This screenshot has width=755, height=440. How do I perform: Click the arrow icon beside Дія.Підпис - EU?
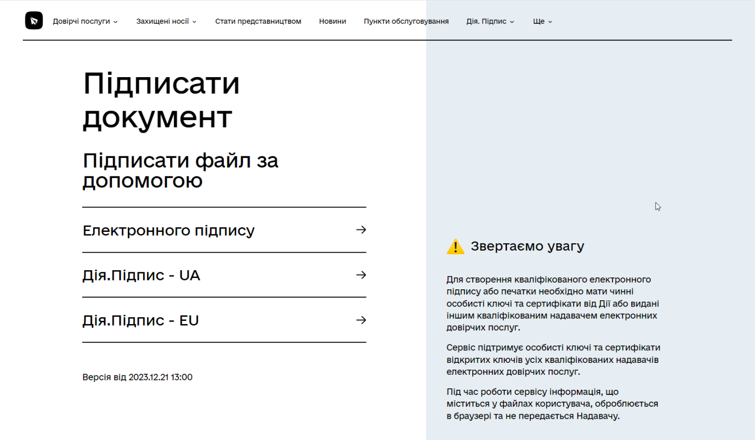[361, 320]
